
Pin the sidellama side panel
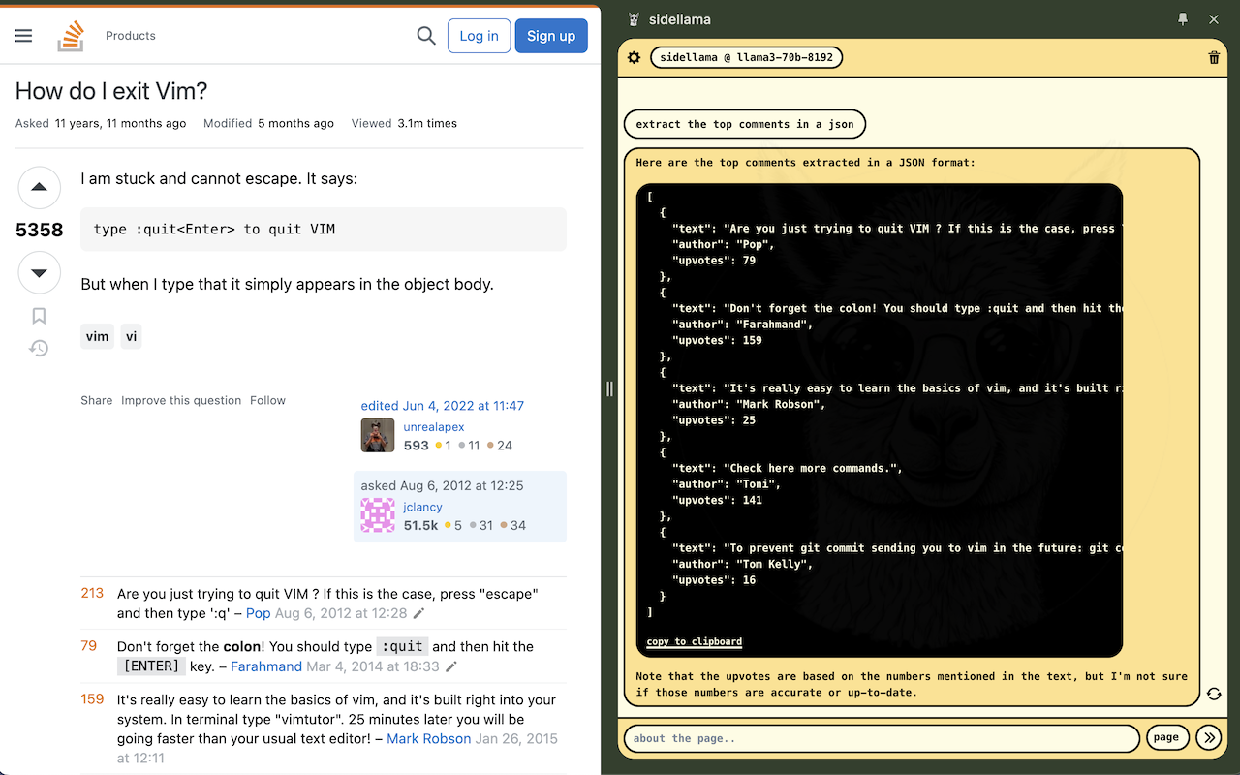coord(1183,19)
